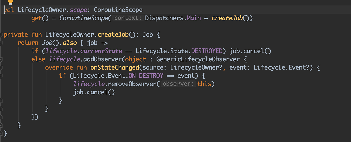
Task: Click the 'addObserver' method call
Action: coord(102,59)
